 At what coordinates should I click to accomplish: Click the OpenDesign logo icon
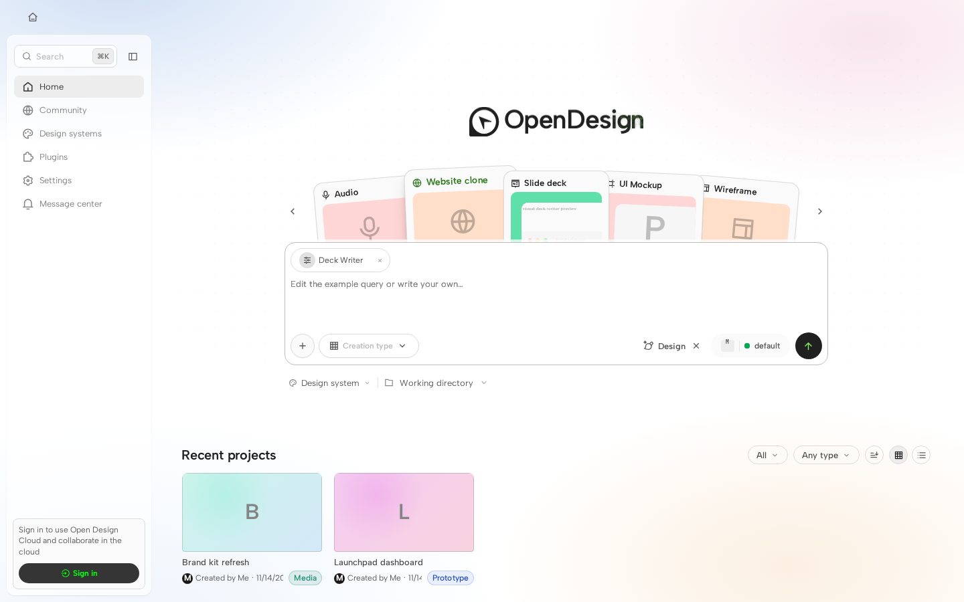click(484, 122)
